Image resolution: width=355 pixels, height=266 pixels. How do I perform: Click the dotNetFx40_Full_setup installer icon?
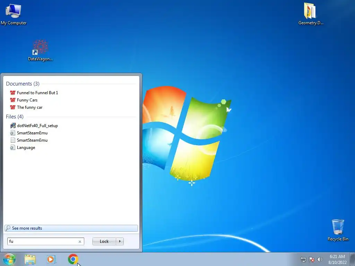point(13,125)
